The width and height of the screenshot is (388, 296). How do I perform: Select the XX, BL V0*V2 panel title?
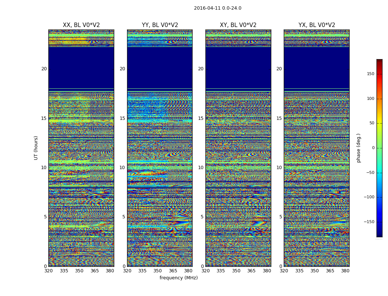point(81,25)
